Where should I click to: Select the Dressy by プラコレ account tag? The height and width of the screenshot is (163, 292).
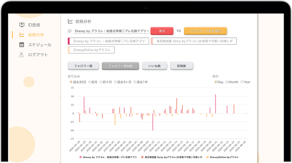pos(109,41)
